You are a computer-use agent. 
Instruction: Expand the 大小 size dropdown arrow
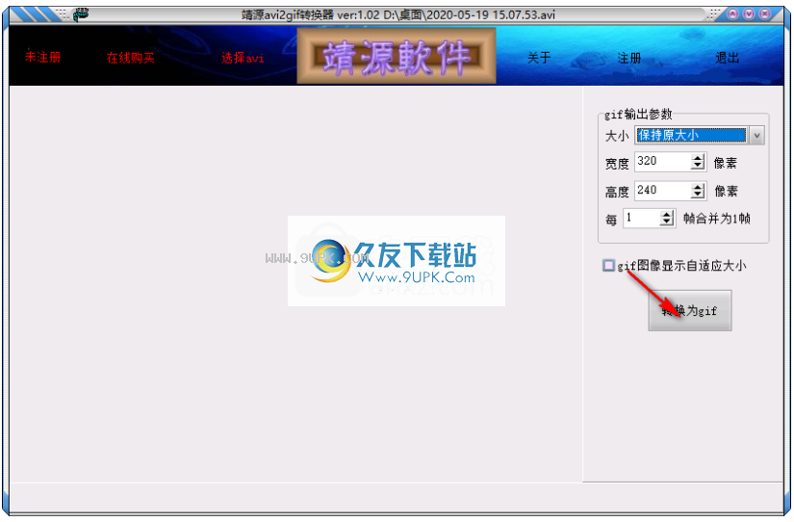coord(756,135)
